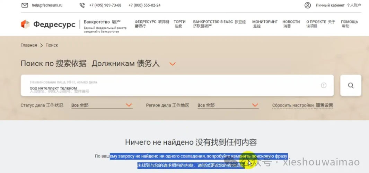The image size is (369, 173).
Task: Open the ТОРГИ menu item
Action: [179, 24]
